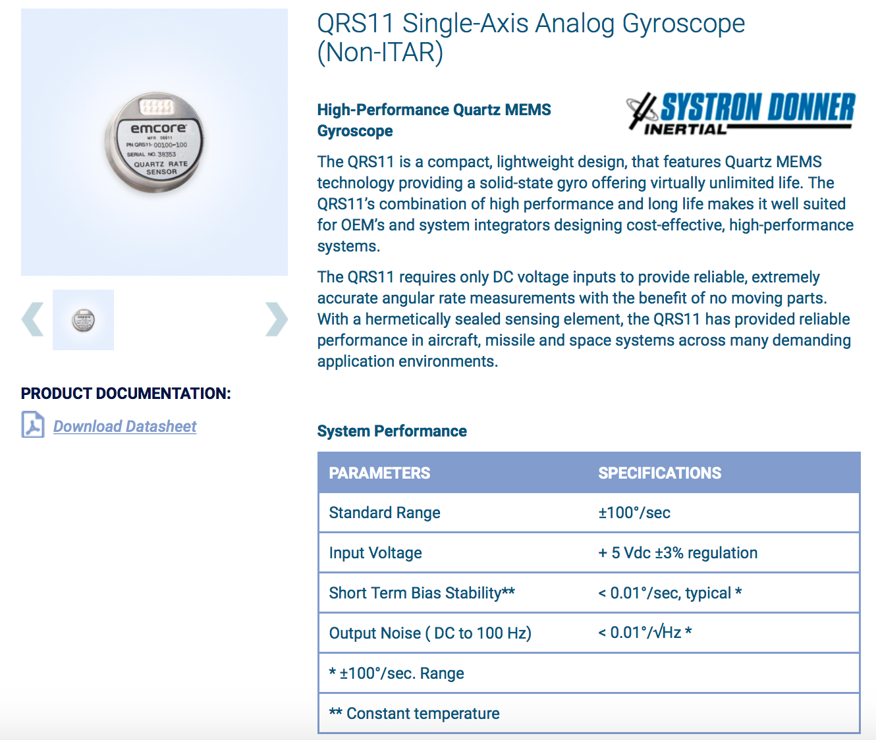This screenshot has height=740, width=876.
Task: Click the * ±100°/sec. Range footnote row
Action: point(589,674)
